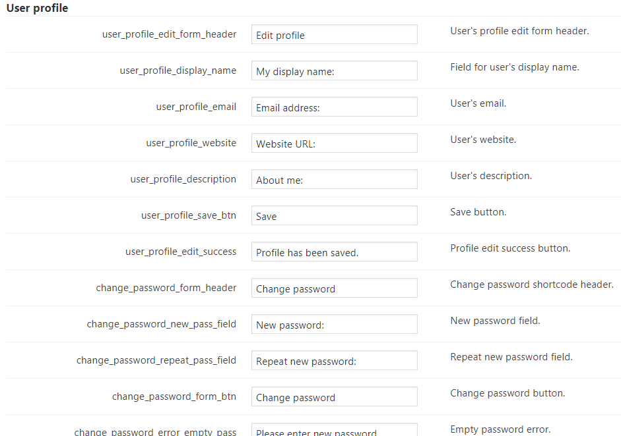Image resolution: width=621 pixels, height=436 pixels.
Task: Click the "Profile has been saved." field
Action: (334, 252)
